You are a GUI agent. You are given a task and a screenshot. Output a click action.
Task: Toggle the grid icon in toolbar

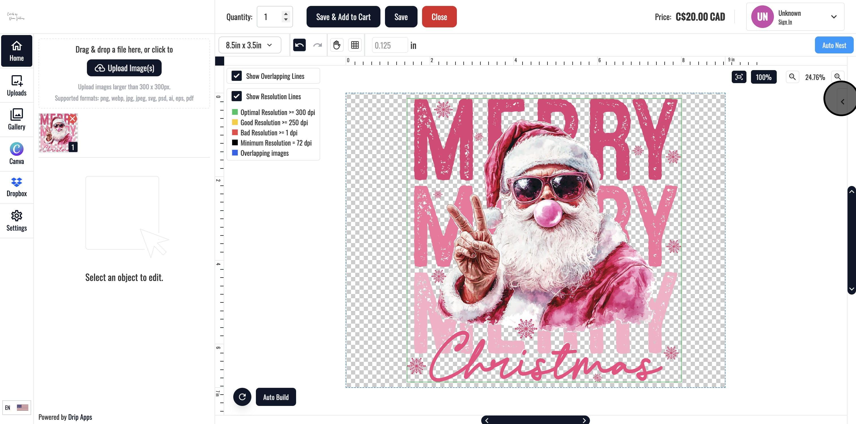coord(355,45)
